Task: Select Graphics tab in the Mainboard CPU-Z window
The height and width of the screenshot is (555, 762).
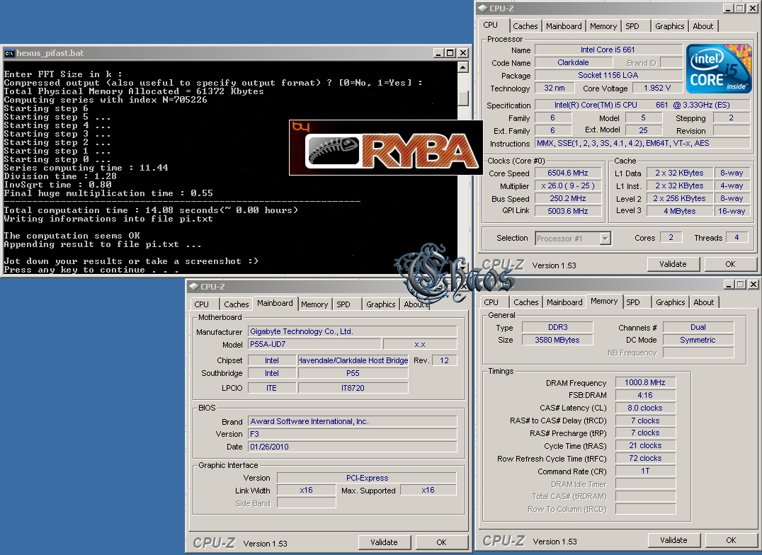Action: [x=380, y=304]
